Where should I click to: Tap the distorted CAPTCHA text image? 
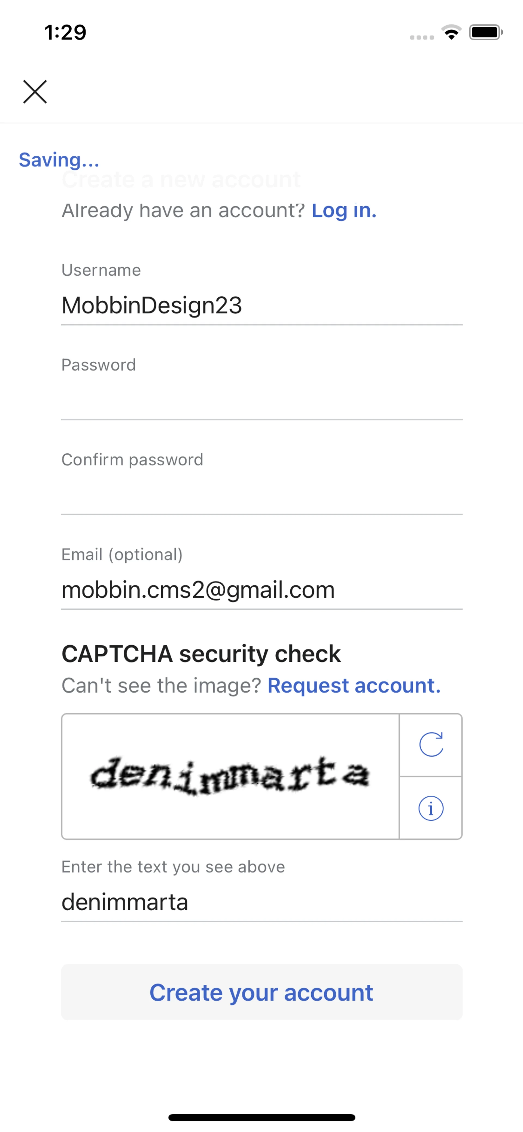pyautogui.click(x=230, y=776)
